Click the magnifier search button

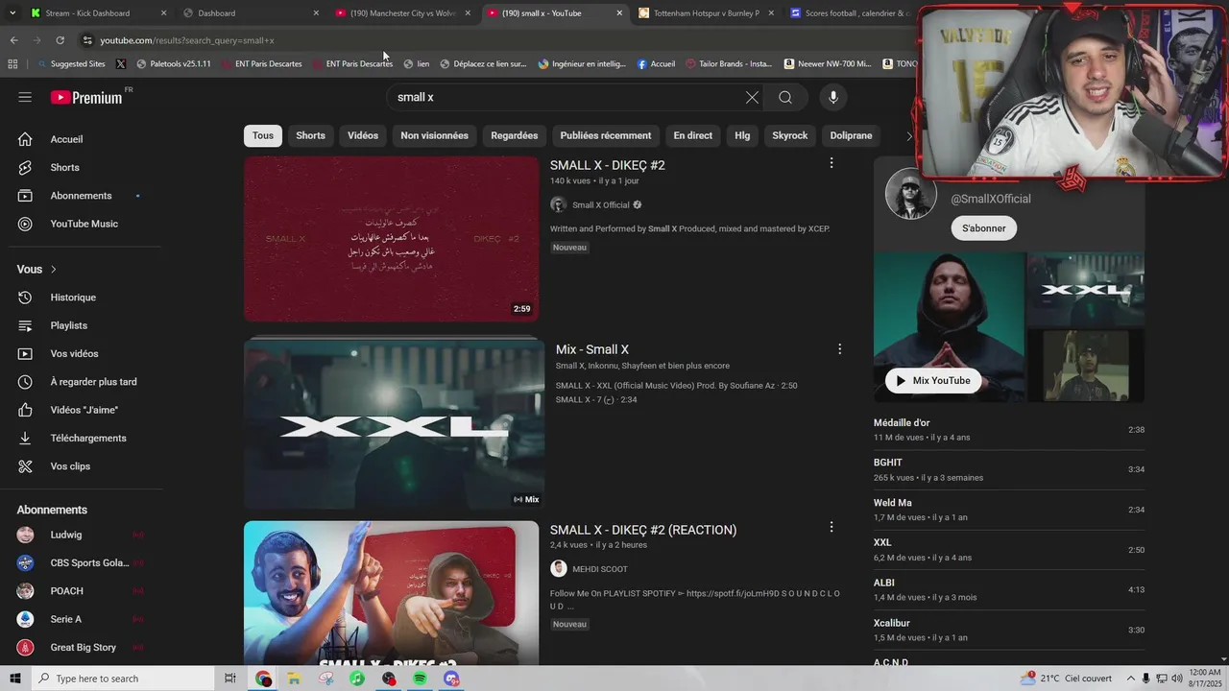click(785, 97)
